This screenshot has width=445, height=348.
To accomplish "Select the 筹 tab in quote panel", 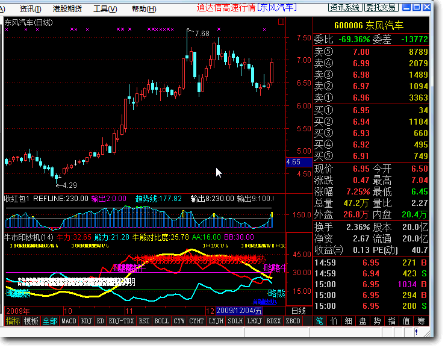I will coord(421,321).
